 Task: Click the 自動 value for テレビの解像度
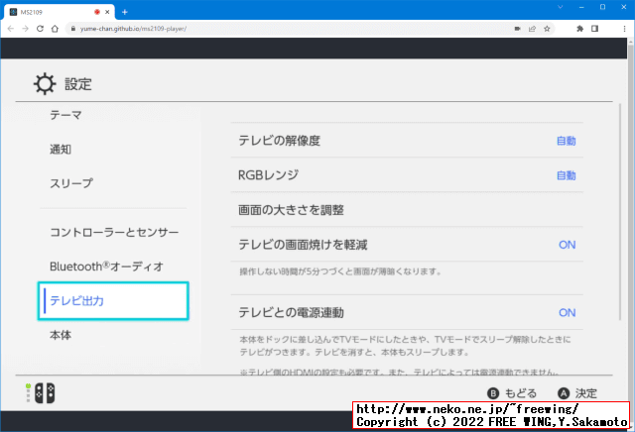(x=567, y=141)
